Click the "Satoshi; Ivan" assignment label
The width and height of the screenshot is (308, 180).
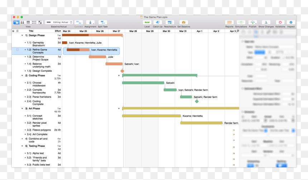tap(131, 64)
